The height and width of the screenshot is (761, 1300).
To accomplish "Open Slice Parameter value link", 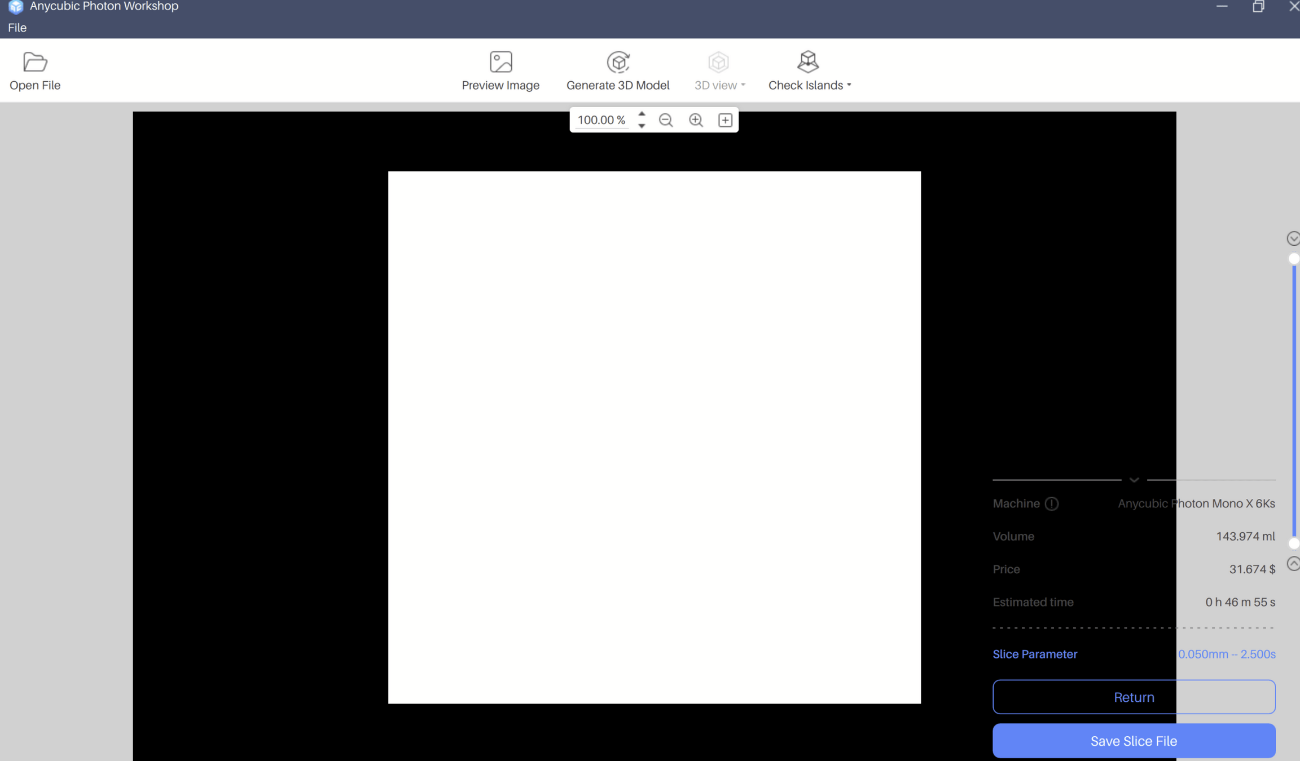I will 1226,654.
